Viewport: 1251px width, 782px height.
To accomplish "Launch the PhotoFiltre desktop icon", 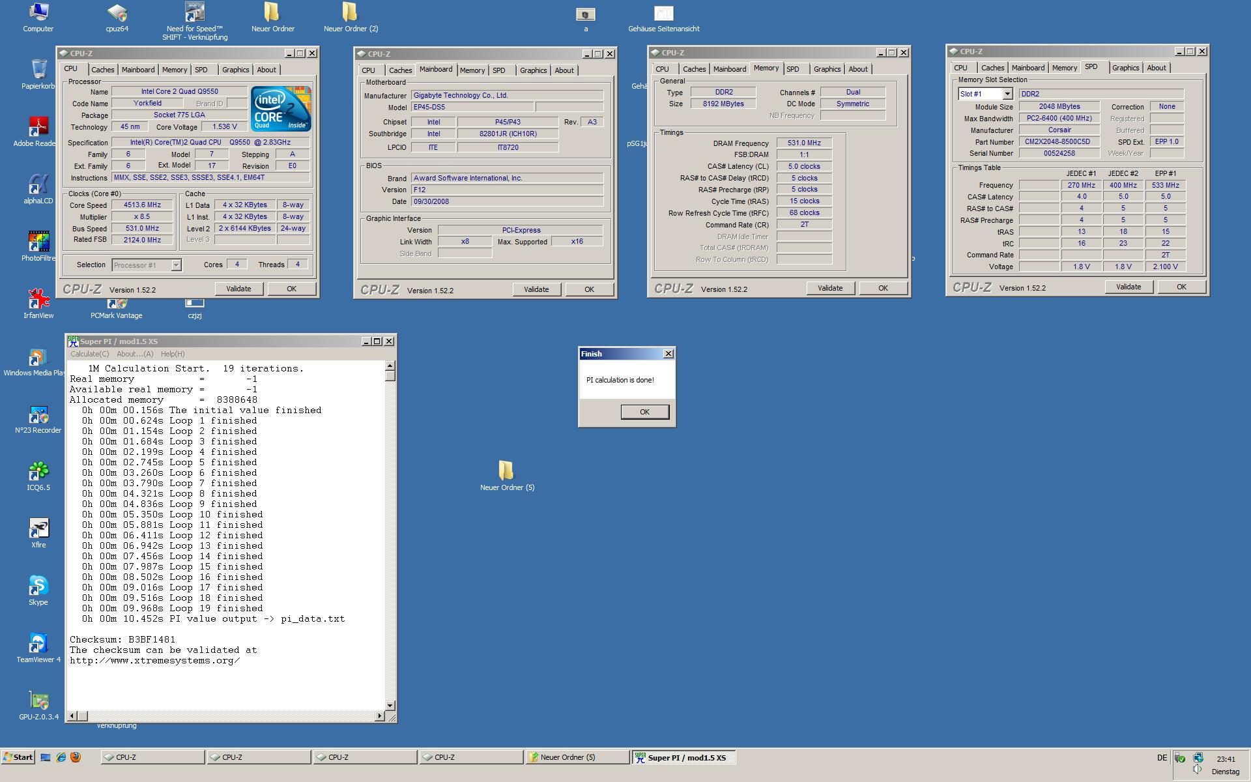I will click(38, 246).
